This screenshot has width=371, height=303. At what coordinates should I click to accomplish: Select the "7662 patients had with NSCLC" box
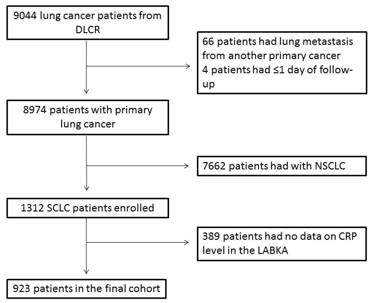282,166
